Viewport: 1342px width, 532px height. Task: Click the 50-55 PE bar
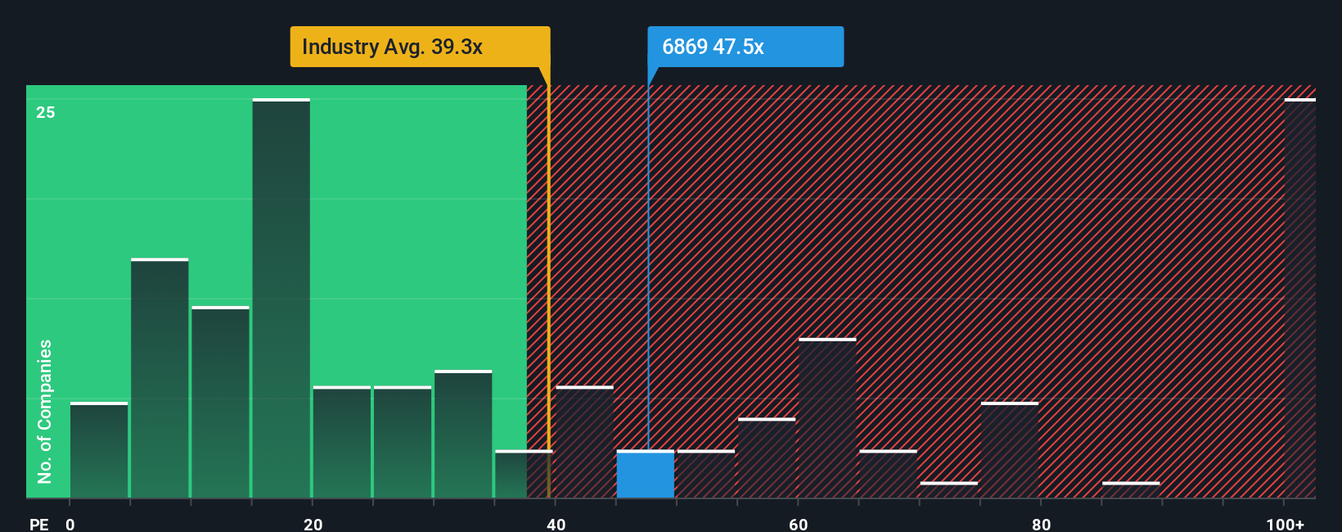pos(706,474)
